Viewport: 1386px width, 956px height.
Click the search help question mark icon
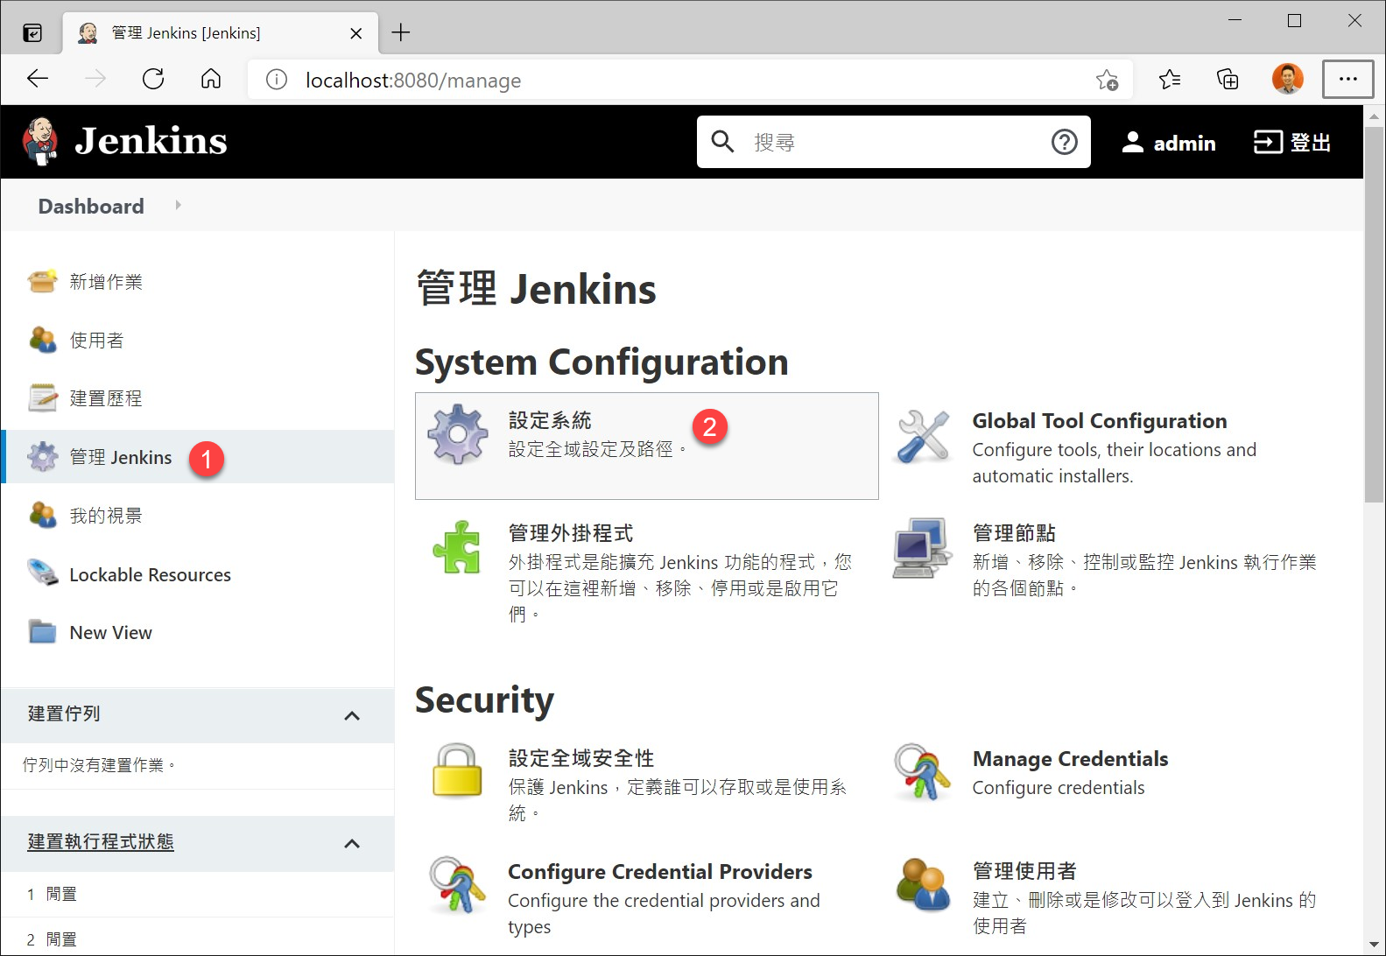[x=1064, y=142]
